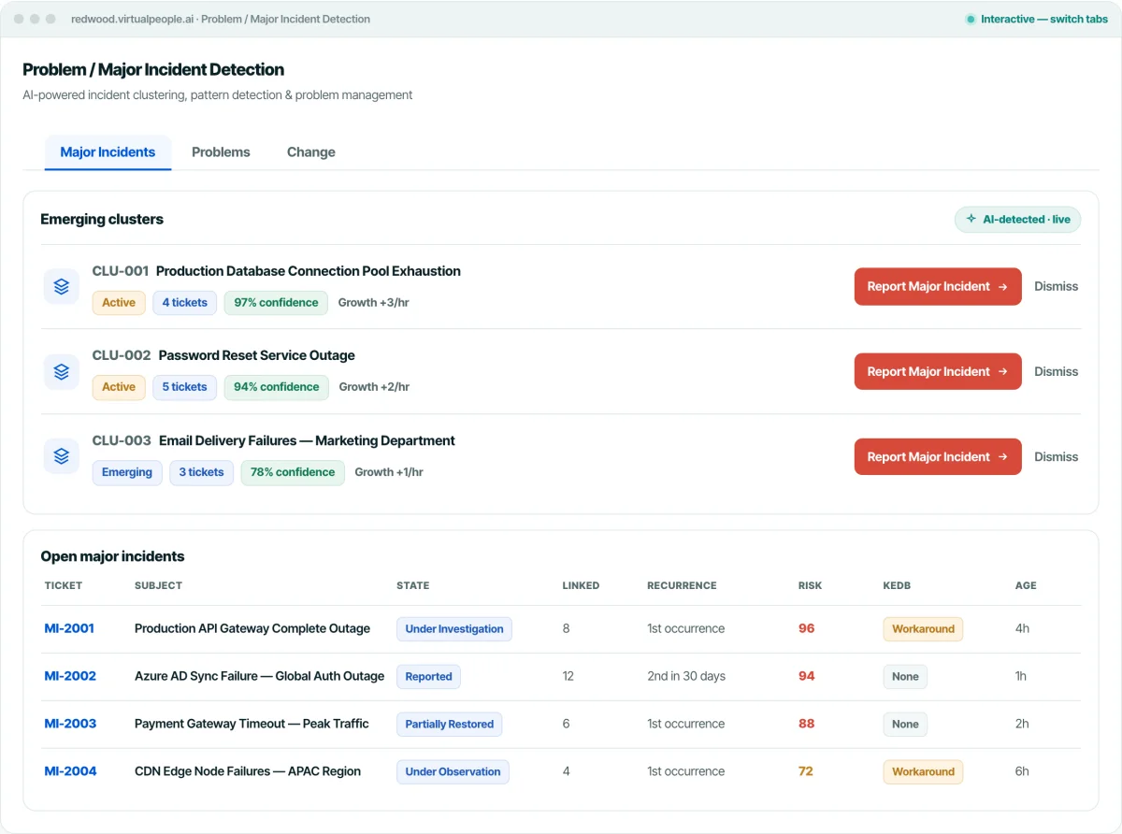Click Production API Gateway Complete Outage subject
This screenshot has width=1122, height=834.
click(x=252, y=628)
